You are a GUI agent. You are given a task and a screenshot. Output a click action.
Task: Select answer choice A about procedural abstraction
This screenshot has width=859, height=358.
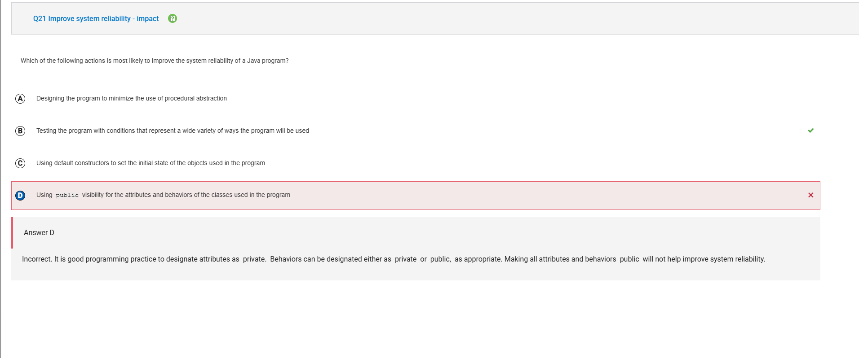(x=131, y=98)
